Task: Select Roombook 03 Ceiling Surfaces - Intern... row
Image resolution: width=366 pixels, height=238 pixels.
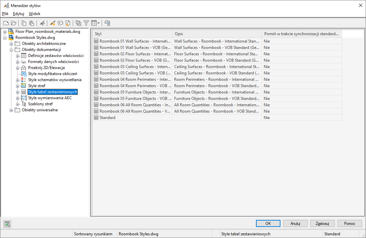Action: 217,66
